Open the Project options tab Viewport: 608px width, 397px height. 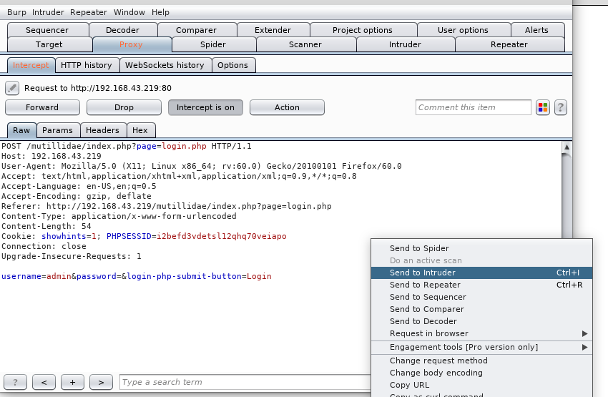pos(363,30)
